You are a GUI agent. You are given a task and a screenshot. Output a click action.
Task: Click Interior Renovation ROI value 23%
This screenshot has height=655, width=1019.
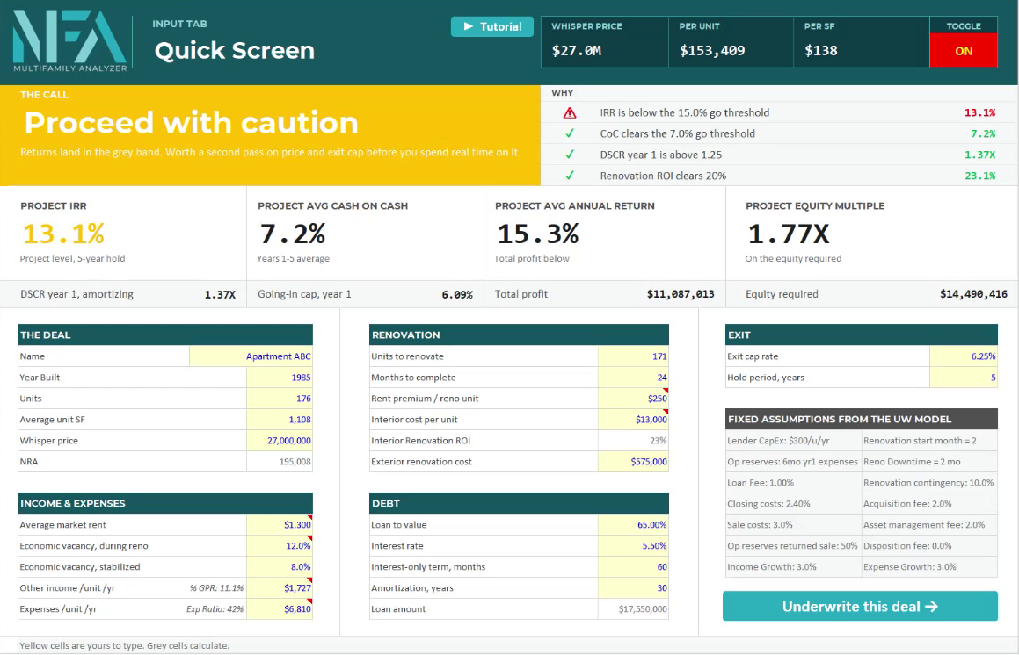[633, 440]
